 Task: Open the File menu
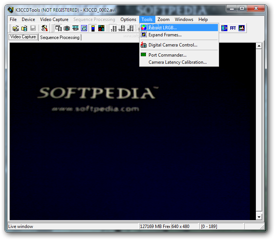click(13, 19)
